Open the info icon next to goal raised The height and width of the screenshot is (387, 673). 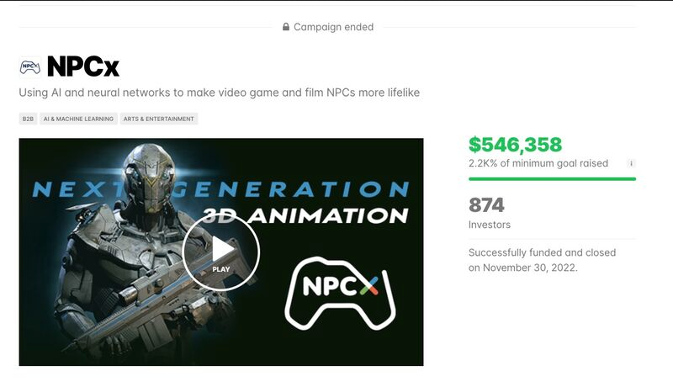coord(631,163)
